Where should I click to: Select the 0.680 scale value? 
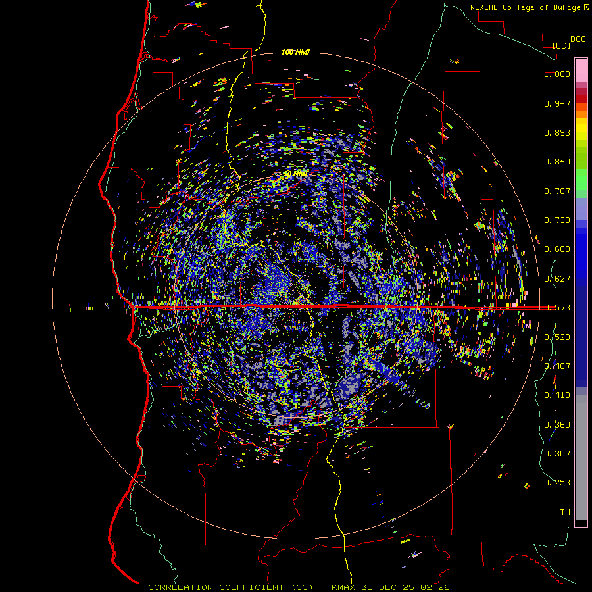click(557, 249)
